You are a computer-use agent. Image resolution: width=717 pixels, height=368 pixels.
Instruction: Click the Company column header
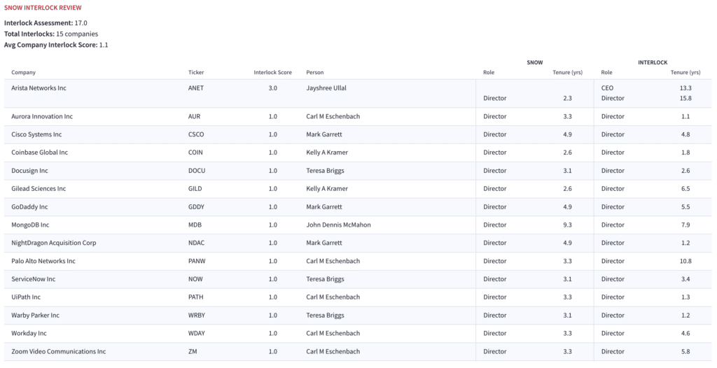(x=23, y=72)
